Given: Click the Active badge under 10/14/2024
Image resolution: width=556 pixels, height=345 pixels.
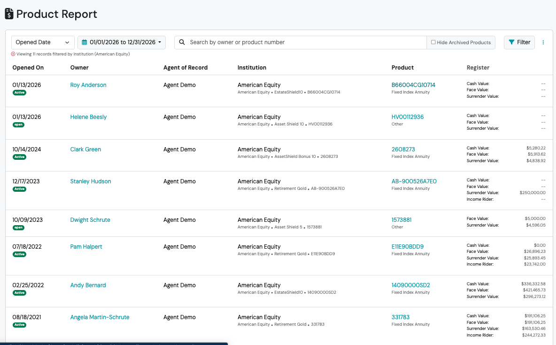Looking at the screenshot, I should [x=20, y=157].
